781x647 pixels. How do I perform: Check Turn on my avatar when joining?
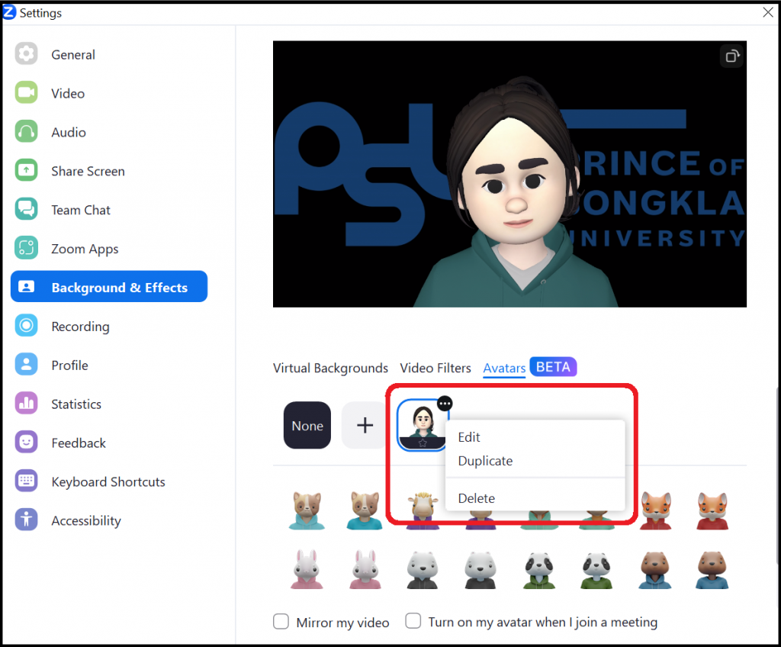pyautogui.click(x=413, y=621)
